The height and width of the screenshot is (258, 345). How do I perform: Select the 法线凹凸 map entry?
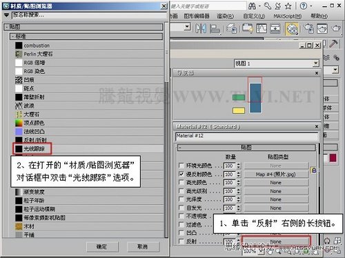[x=88, y=132]
